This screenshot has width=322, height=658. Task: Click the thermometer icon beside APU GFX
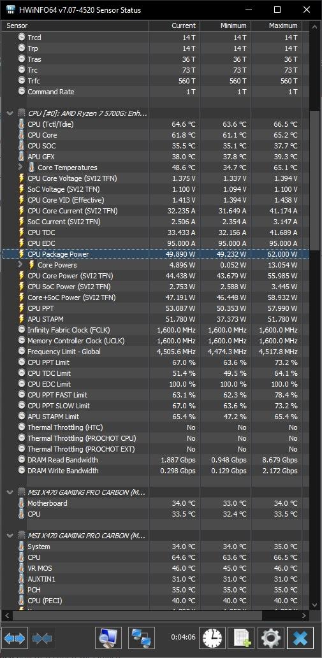[x=22, y=157]
